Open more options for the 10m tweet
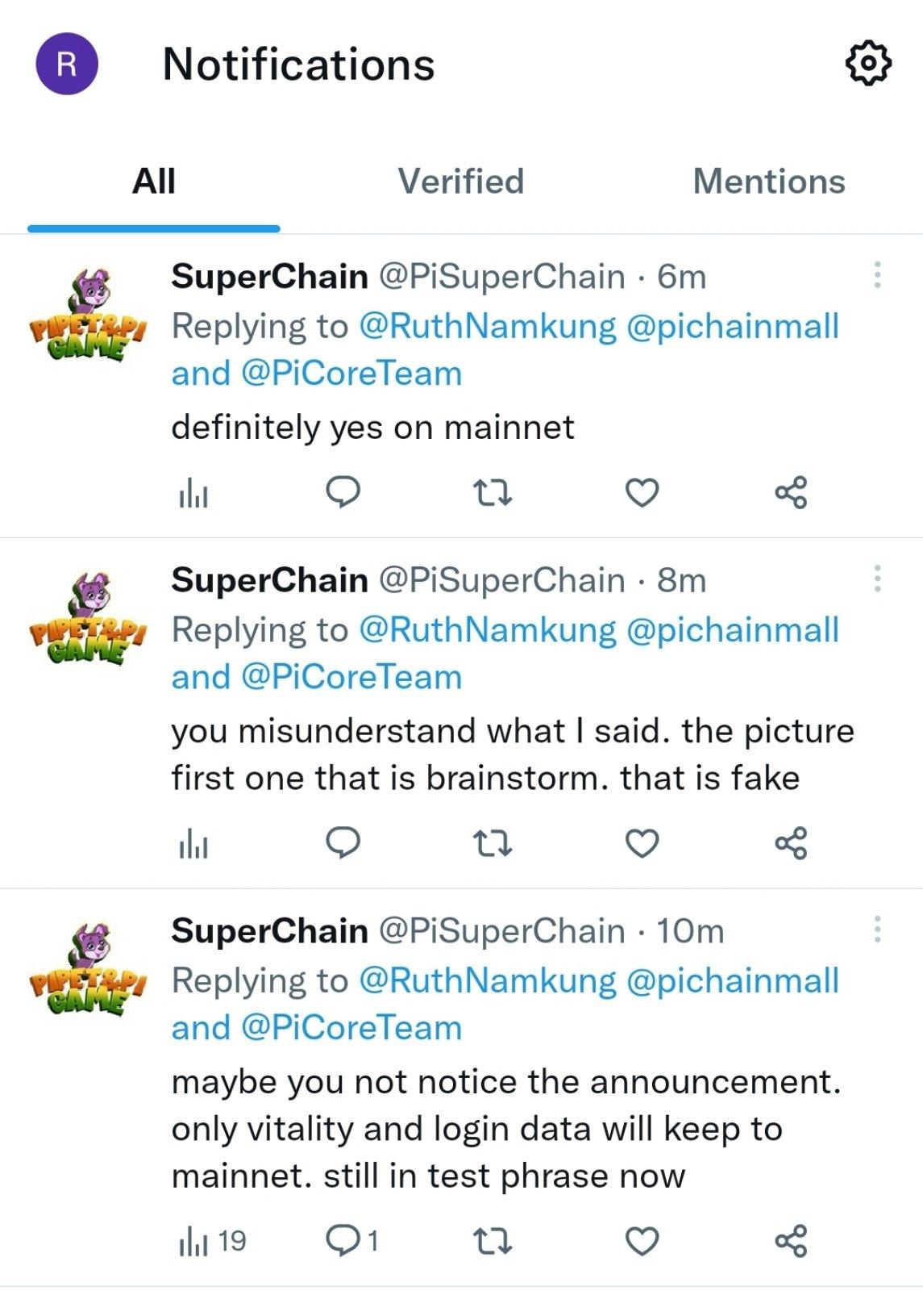 coord(877,930)
